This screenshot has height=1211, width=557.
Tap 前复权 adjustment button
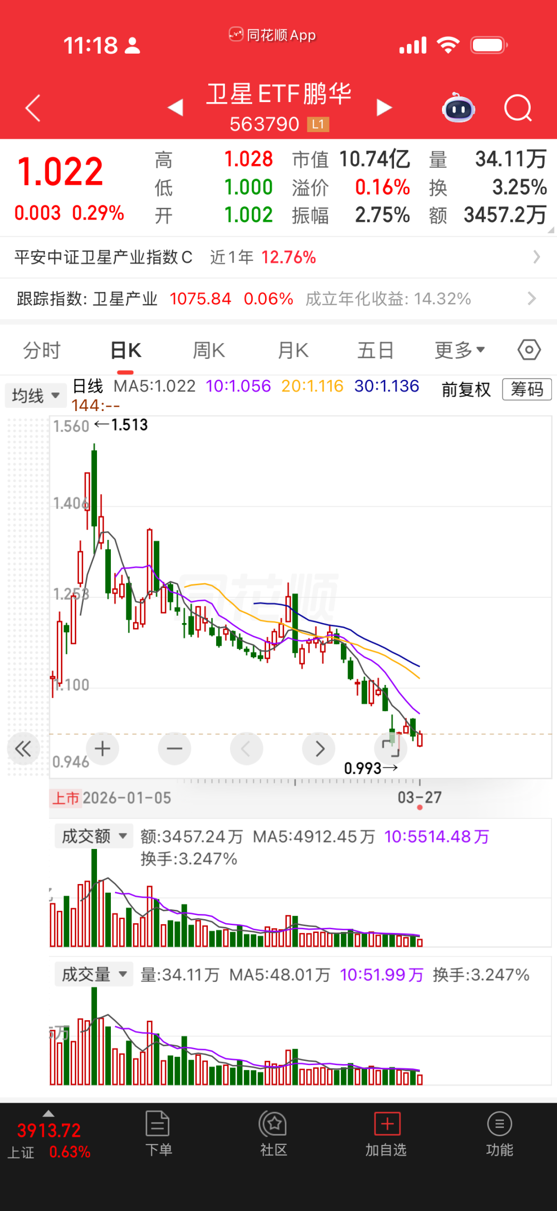click(466, 389)
